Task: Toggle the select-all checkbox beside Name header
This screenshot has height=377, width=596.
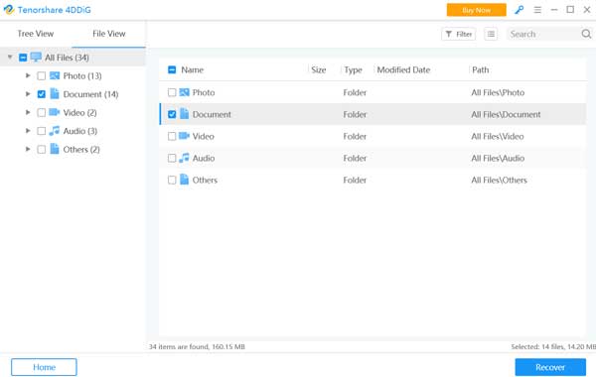Action: click(172, 69)
